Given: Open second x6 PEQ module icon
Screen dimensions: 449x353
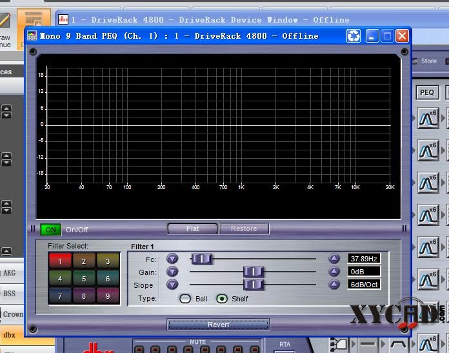Looking at the screenshot, I should click(428, 150).
